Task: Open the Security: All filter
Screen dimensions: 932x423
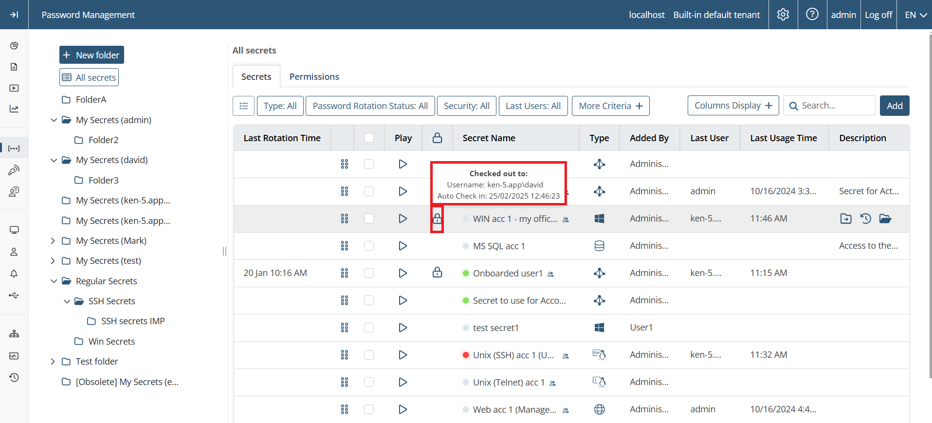Action: pyautogui.click(x=467, y=106)
